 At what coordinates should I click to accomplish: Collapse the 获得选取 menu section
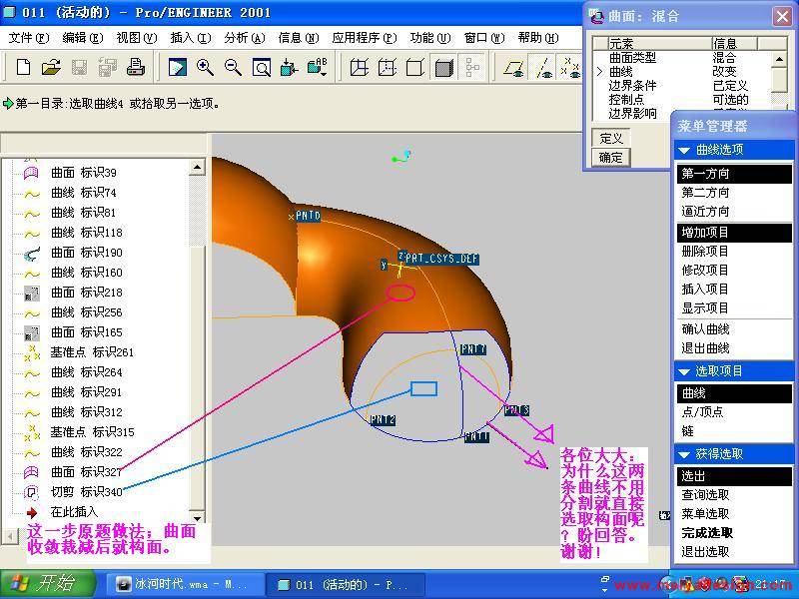pyautogui.click(x=684, y=454)
